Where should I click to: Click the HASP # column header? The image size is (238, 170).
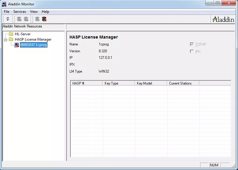coord(86,83)
